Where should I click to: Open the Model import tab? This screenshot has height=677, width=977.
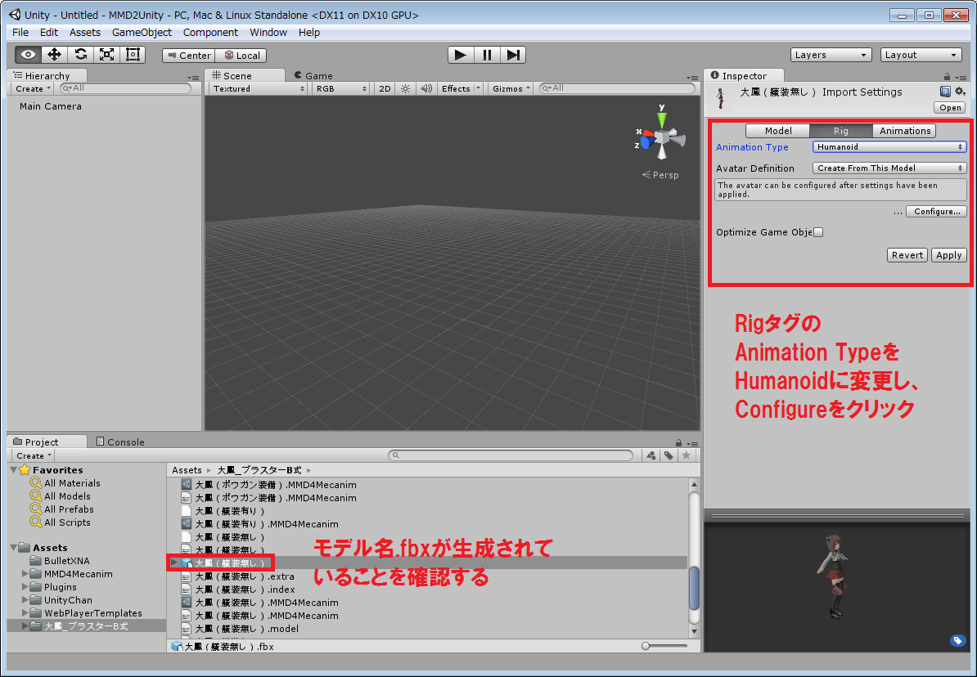click(777, 131)
